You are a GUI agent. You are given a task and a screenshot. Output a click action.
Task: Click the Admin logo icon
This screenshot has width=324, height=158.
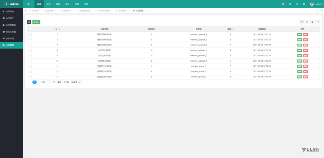[x=6, y=4]
